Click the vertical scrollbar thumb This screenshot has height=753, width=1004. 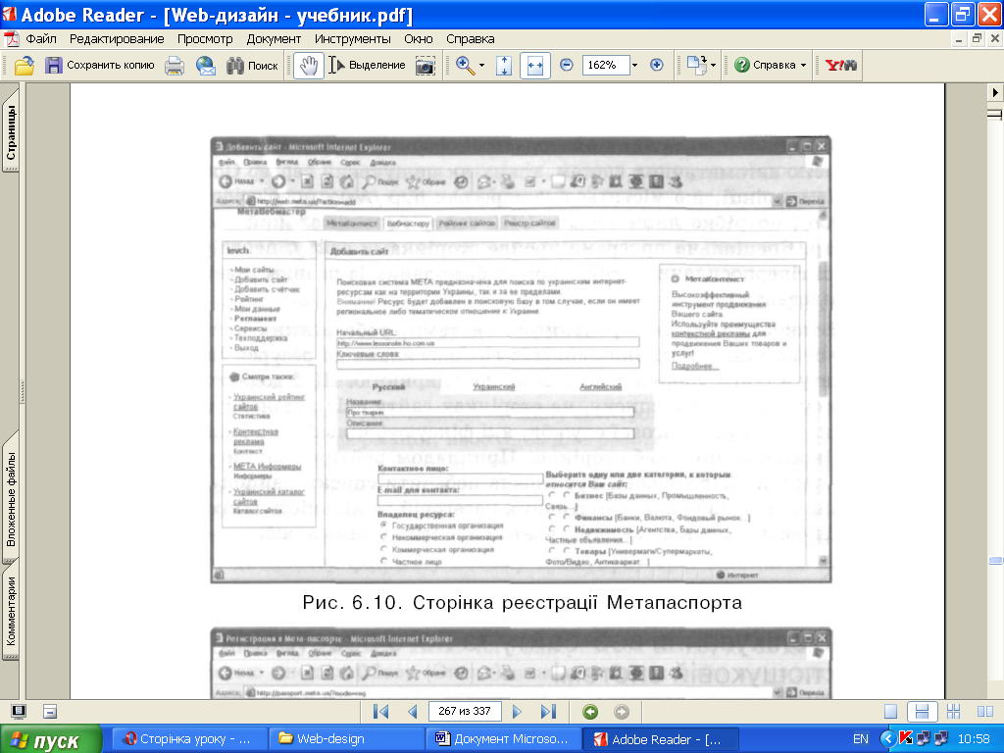point(995,560)
